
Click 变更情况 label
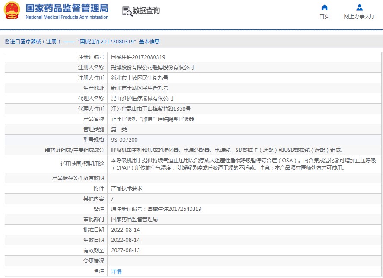point(94,261)
